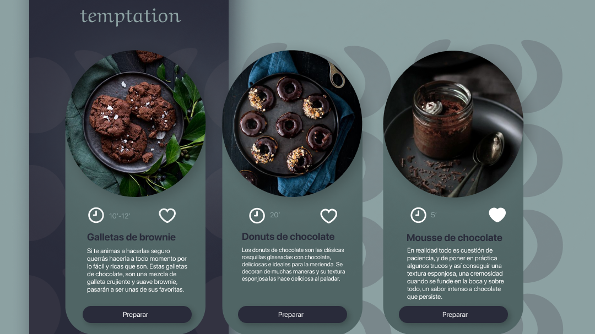
Task: Click the clock icon on Galletas de brownie
Action: point(96,215)
